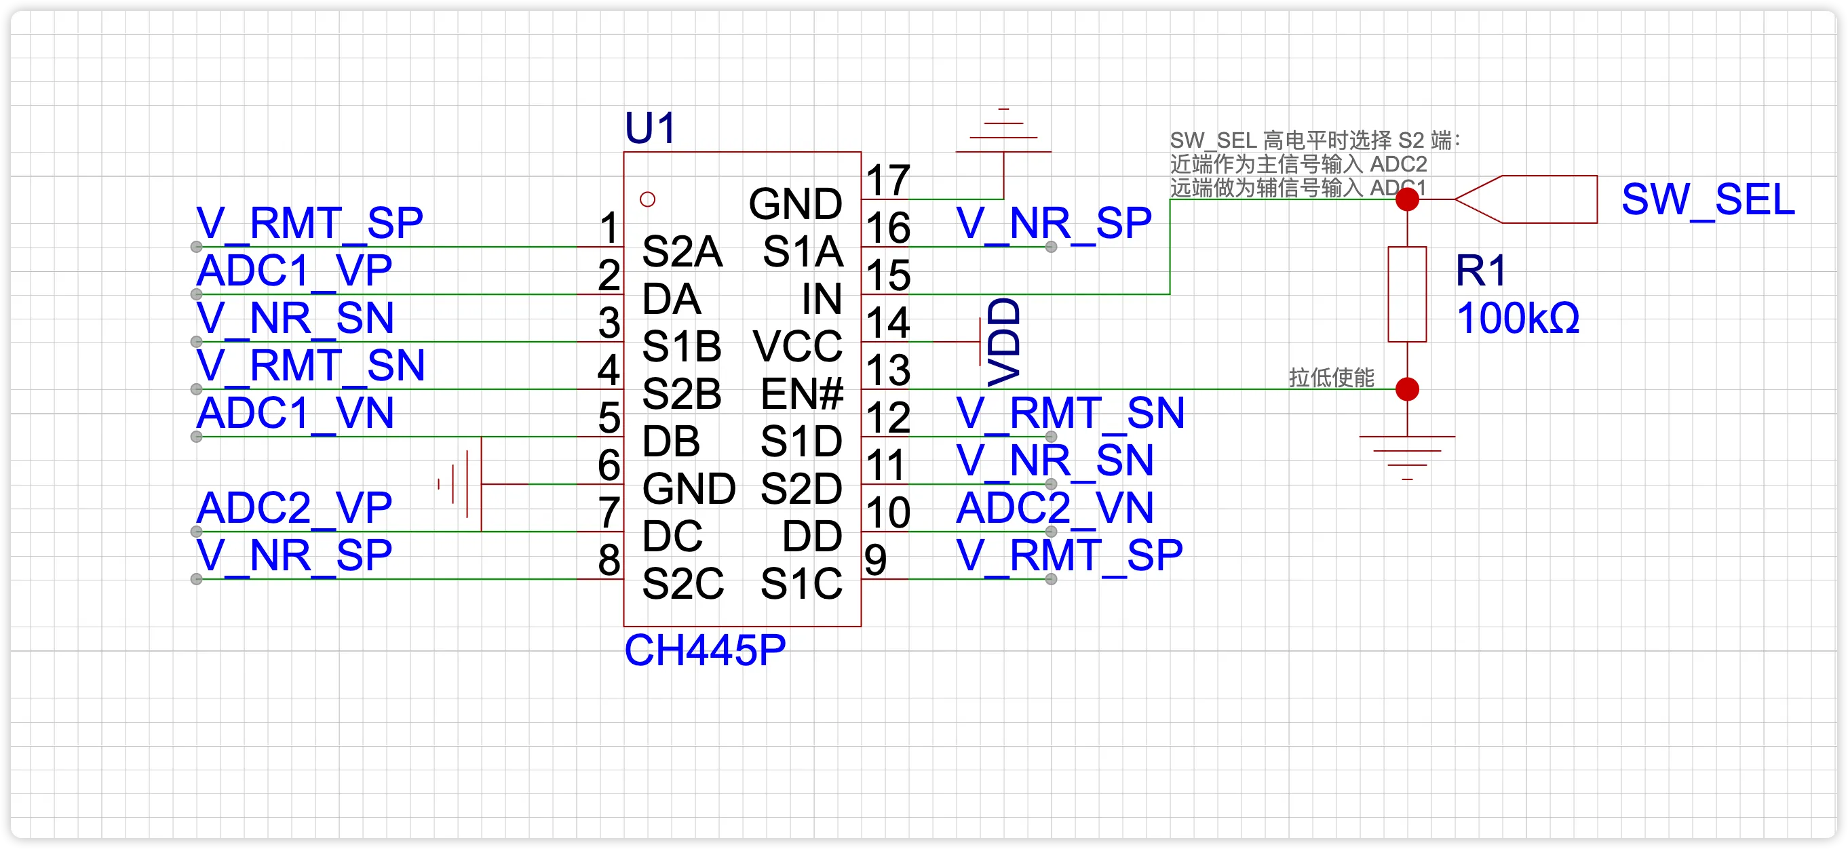Select the S1D pin name

(x=801, y=441)
